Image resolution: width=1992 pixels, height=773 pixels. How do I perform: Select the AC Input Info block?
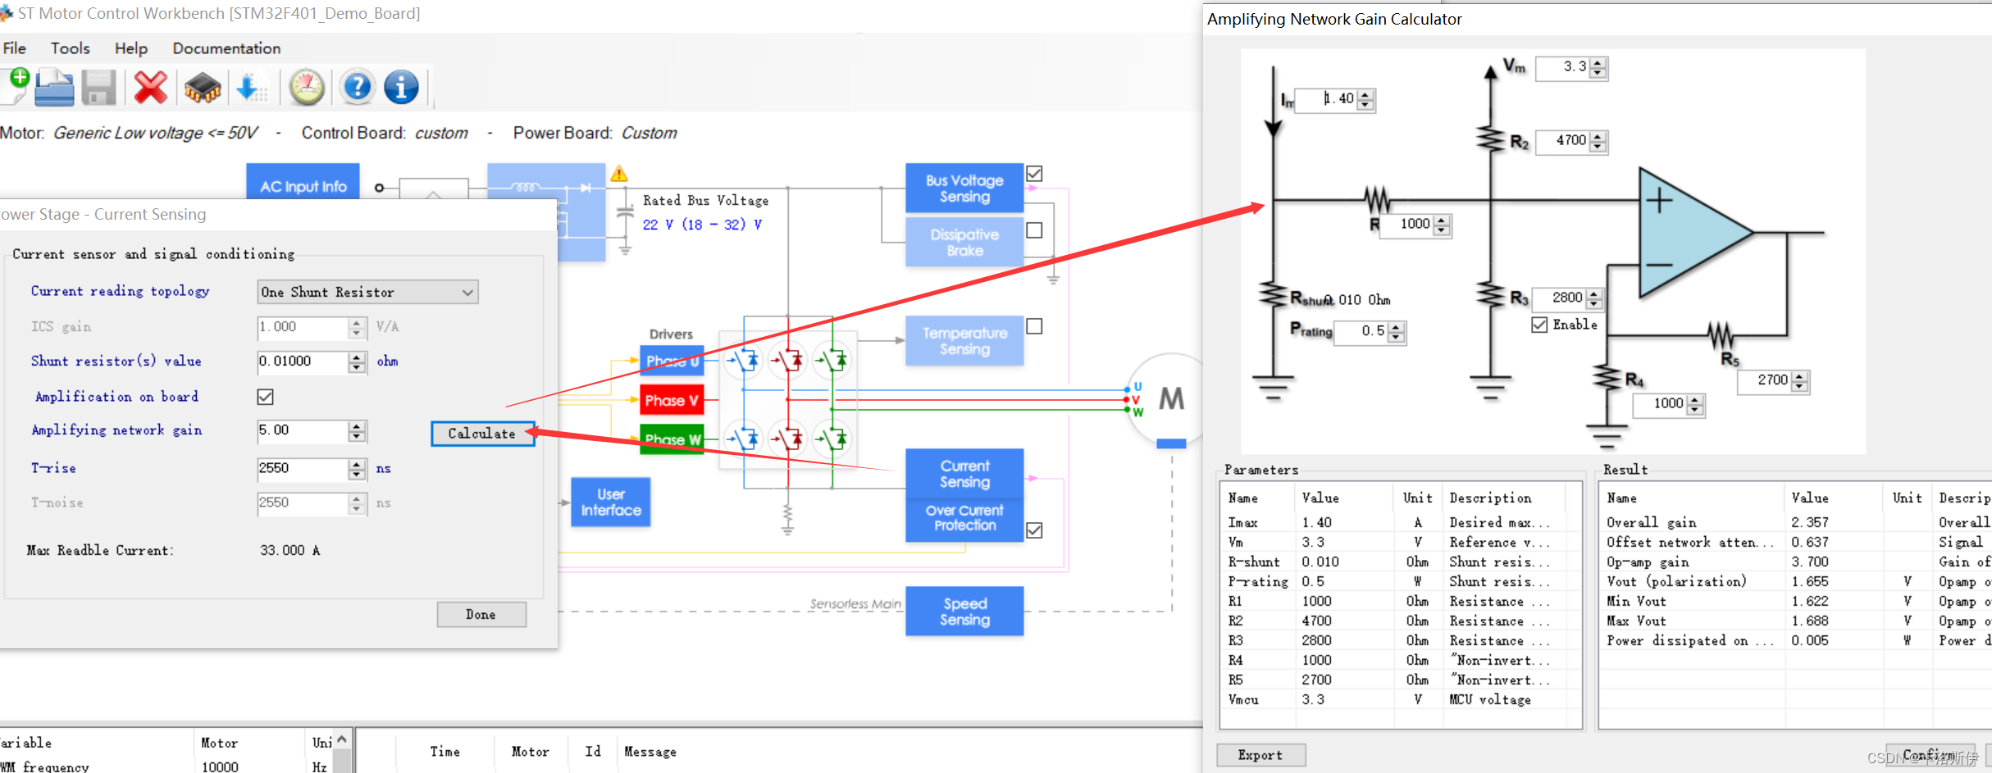click(x=303, y=182)
